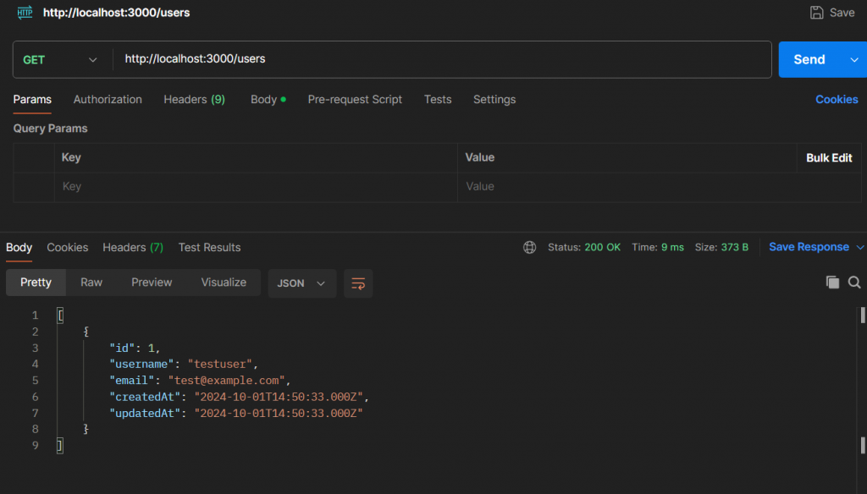This screenshot has width=867, height=494.
Task: Open the GET method dropdown
Action: tap(62, 60)
